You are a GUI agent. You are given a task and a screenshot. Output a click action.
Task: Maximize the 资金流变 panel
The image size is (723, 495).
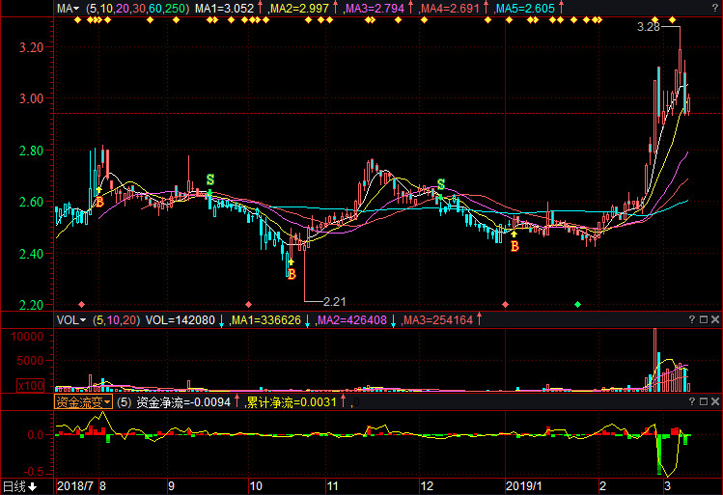pos(704,401)
